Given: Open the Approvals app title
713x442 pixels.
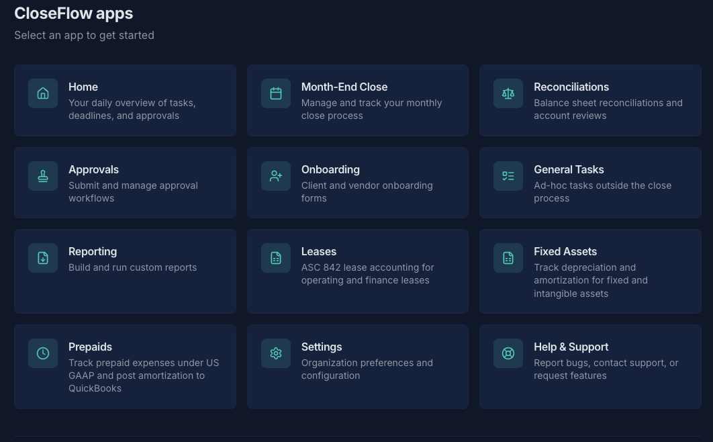Looking at the screenshot, I should pos(94,170).
